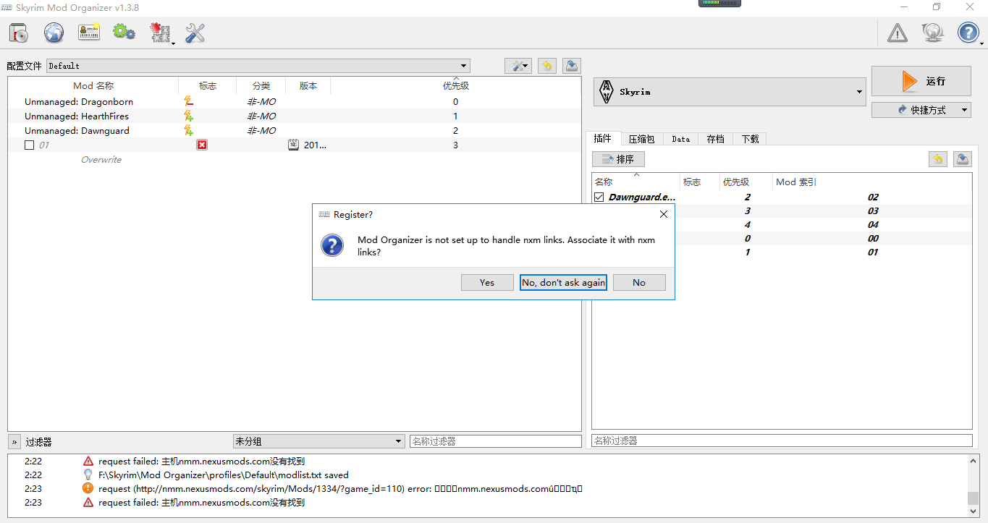The height and width of the screenshot is (523, 988).
Task: Click the mod list 名称过滤器 input field
Action: 496,441
